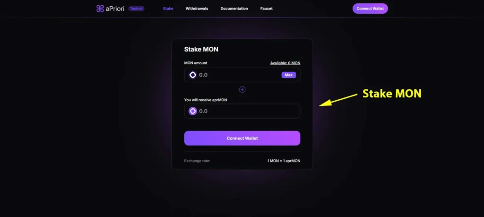Viewport: 484px width, 217px height.
Task: Click the aPriori clover logo icon
Action: point(100,9)
